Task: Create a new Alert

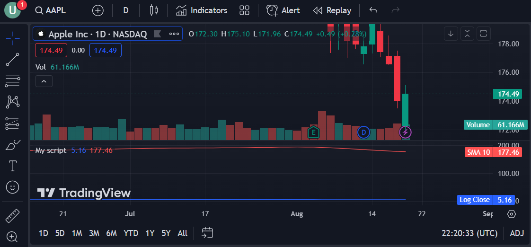Action: coord(283,10)
